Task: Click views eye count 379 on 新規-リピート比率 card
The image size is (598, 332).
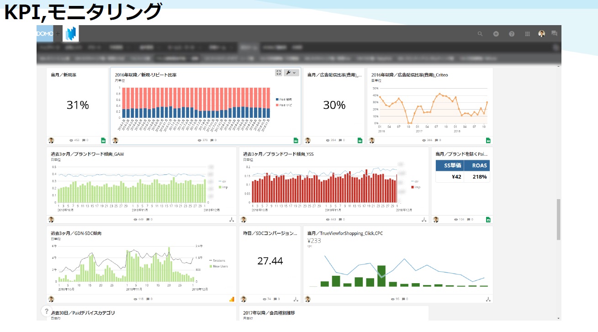Action: 203,140
